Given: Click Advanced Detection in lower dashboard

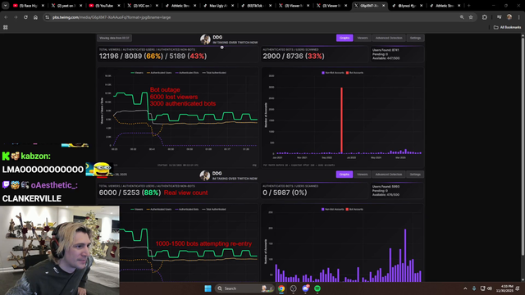Looking at the screenshot, I should (x=388, y=175).
